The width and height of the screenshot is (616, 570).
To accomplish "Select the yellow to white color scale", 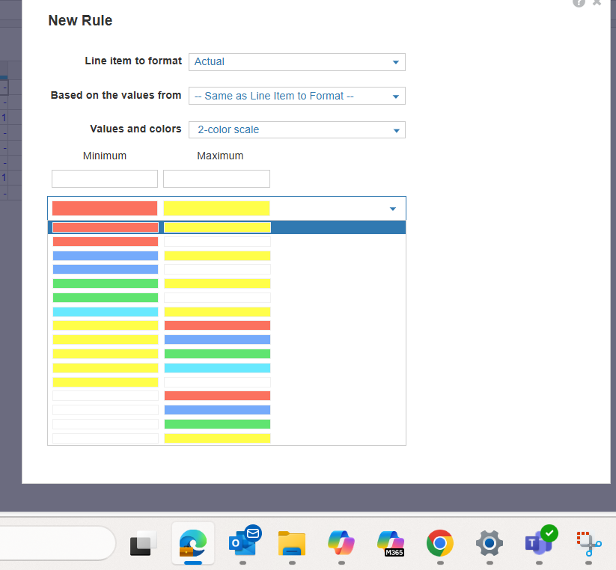I will (227, 382).
